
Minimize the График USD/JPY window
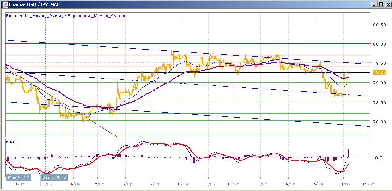(x=374, y=4)
